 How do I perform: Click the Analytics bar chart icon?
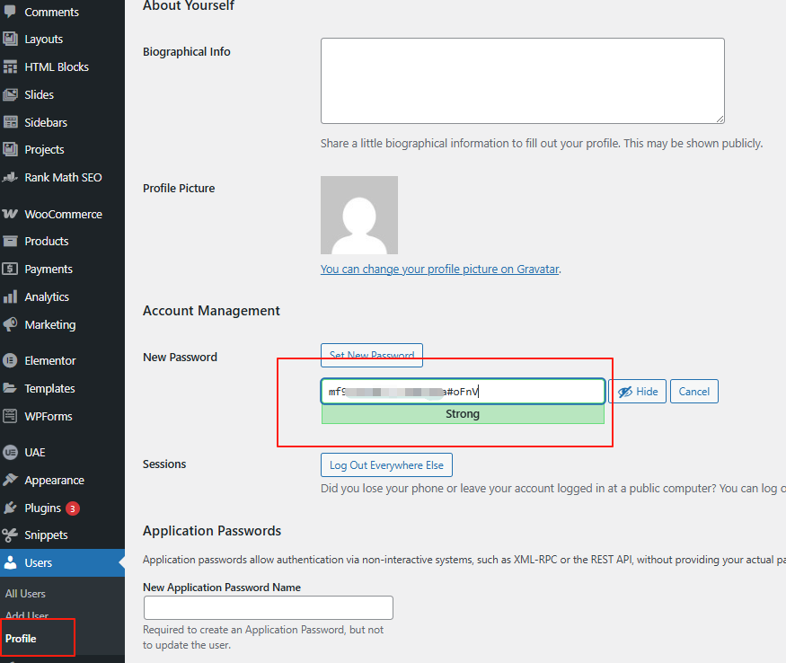[x=11, y=296]
